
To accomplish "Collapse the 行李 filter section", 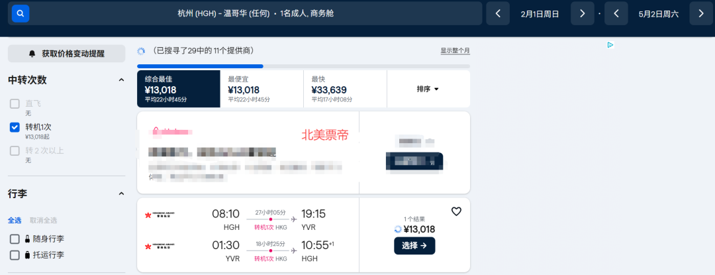I will pyautogui.click(x=121, y=194).
